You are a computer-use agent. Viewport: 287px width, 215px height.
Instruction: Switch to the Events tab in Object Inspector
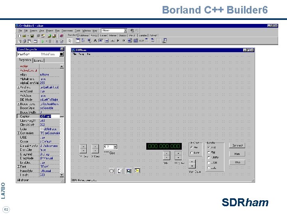(38, 61)
